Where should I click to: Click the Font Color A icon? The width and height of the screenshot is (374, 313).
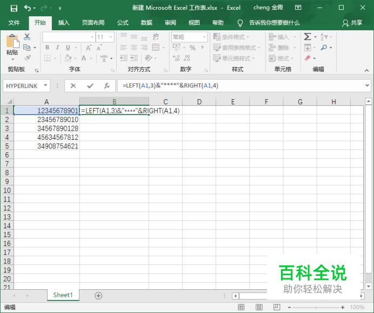(x=84, y=58)
